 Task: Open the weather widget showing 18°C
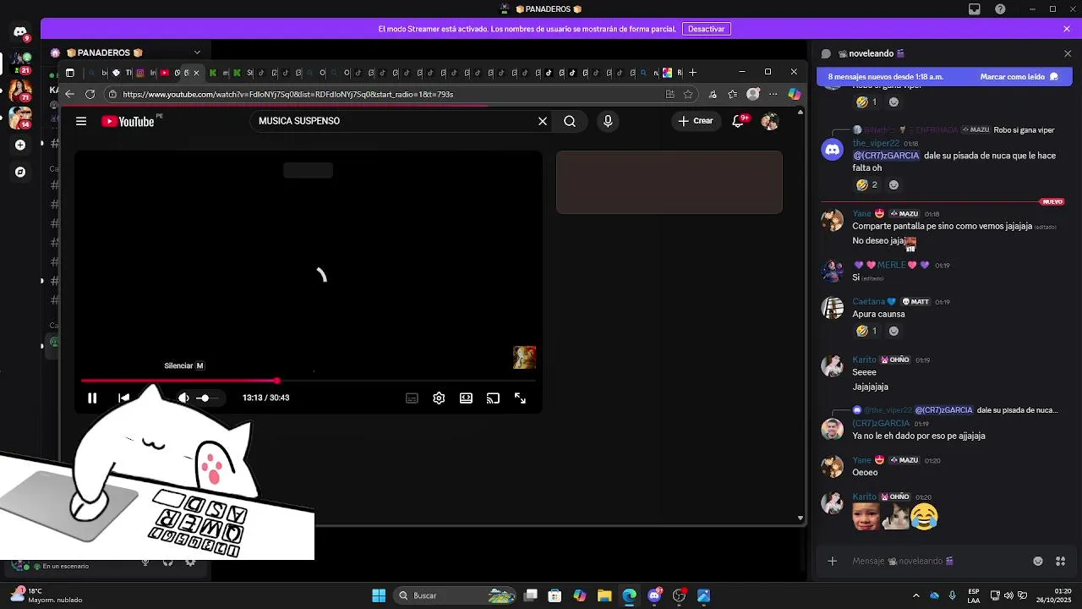(x=46, y=595)
